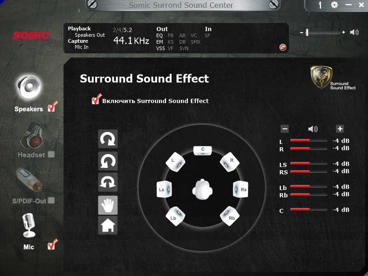Reset speaker positions with home button
This screenshot has width=368, height=276.
coord(108,225)
